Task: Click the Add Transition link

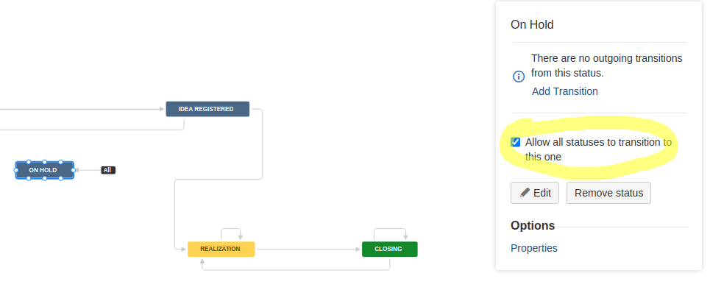Action: tap(564, 91)
